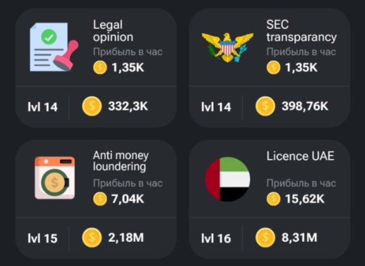Click the Anti money loundering washing machine icon
This screenshot has height=266, width=365.
coord(55,178)
